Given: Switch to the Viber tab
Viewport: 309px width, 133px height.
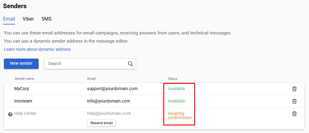Looking at the screenshot, I should click(28, 19).
